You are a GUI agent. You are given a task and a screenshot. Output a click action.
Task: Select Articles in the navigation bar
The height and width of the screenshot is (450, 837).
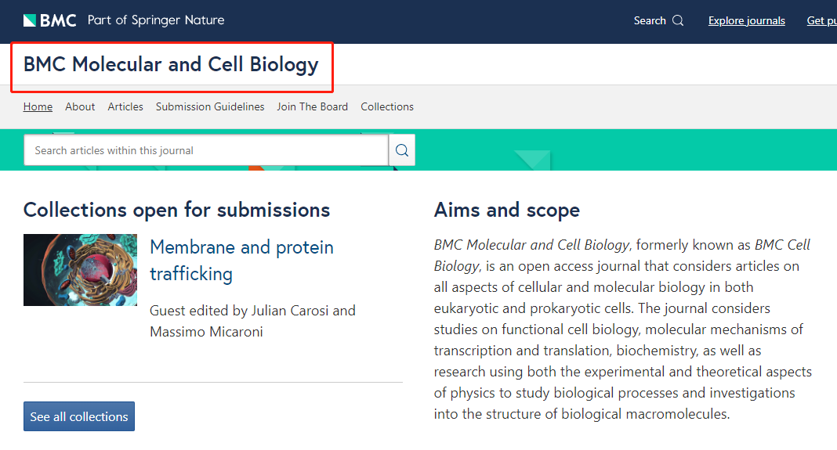[x=125, y=106]
